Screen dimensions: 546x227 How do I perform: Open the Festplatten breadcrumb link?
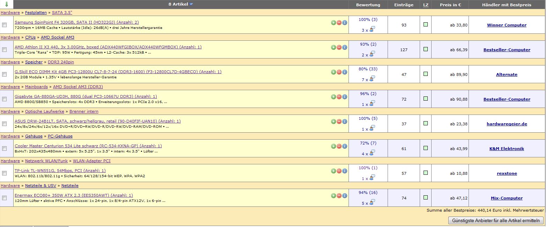tap(36, 13)
